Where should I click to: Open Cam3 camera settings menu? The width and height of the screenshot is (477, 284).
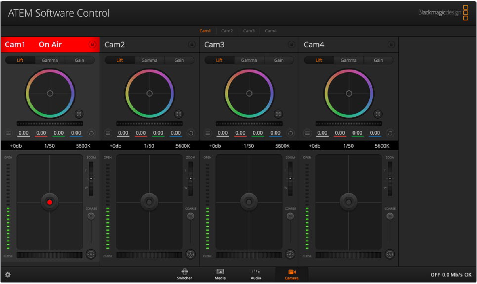pos(208,133)
